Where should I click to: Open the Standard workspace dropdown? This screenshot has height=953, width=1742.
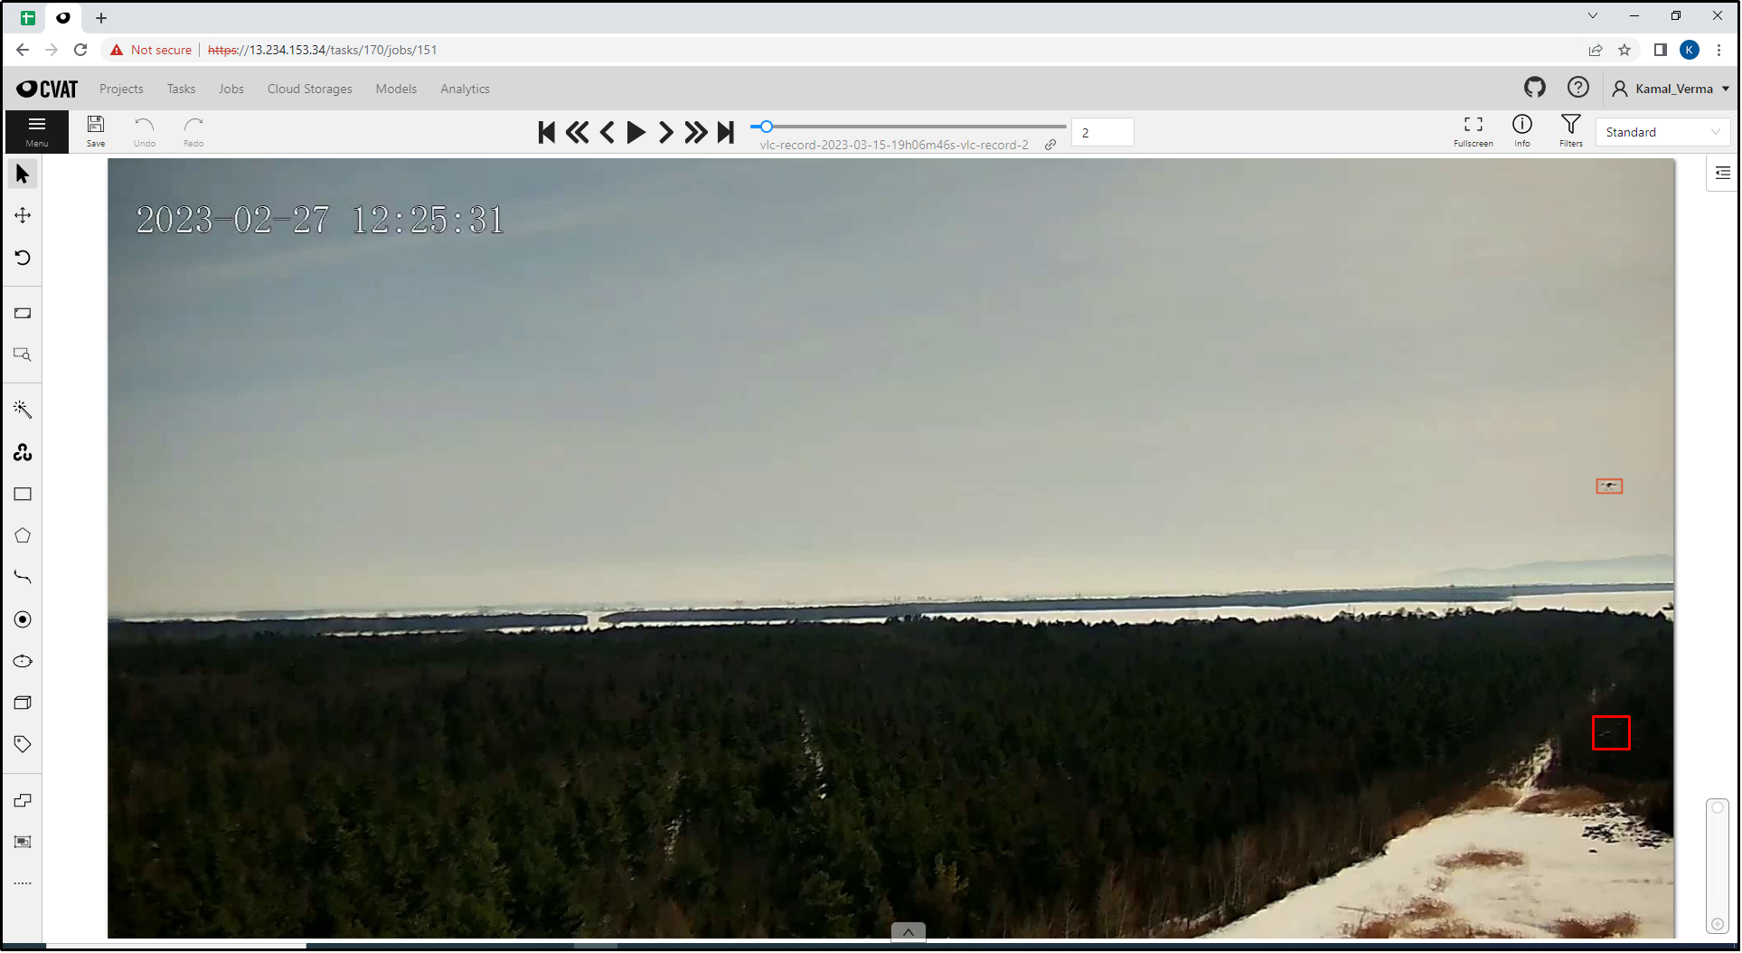1662,132
